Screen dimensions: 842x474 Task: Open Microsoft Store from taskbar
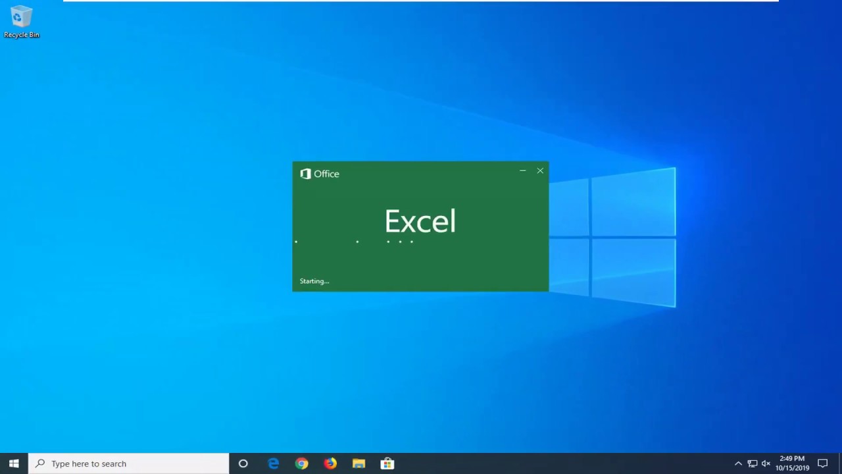coord(387,463)
